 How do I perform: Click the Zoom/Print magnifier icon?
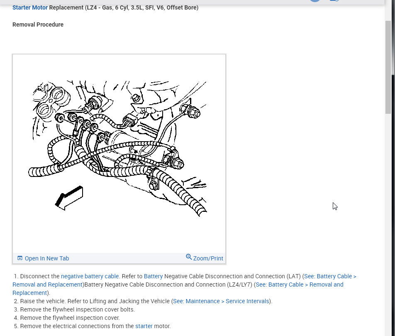tap(189, 257)
